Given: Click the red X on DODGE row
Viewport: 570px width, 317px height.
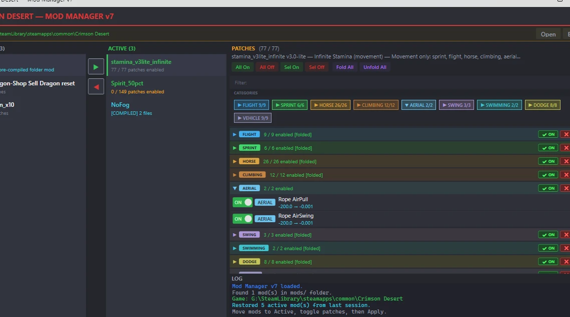Looking at the screenshot, I should tap(565, 262).
